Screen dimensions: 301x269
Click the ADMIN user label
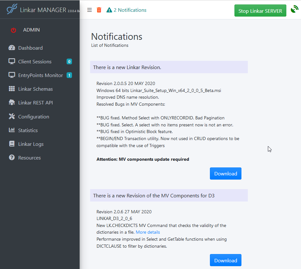click(x=32, y=30)
